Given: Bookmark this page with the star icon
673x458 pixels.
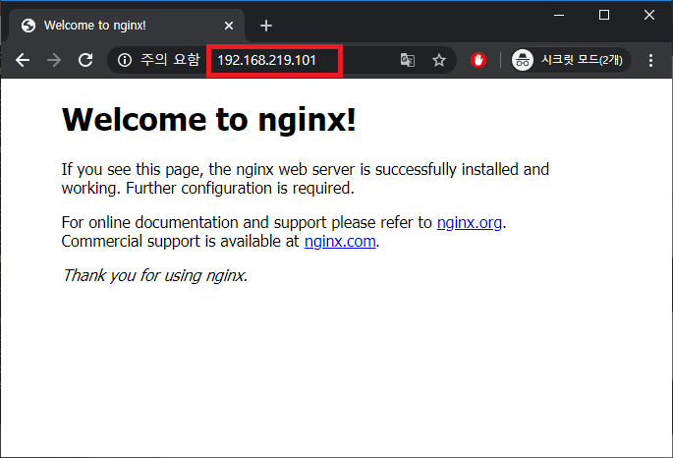Looking at the screenshot, I should [438, 60].
